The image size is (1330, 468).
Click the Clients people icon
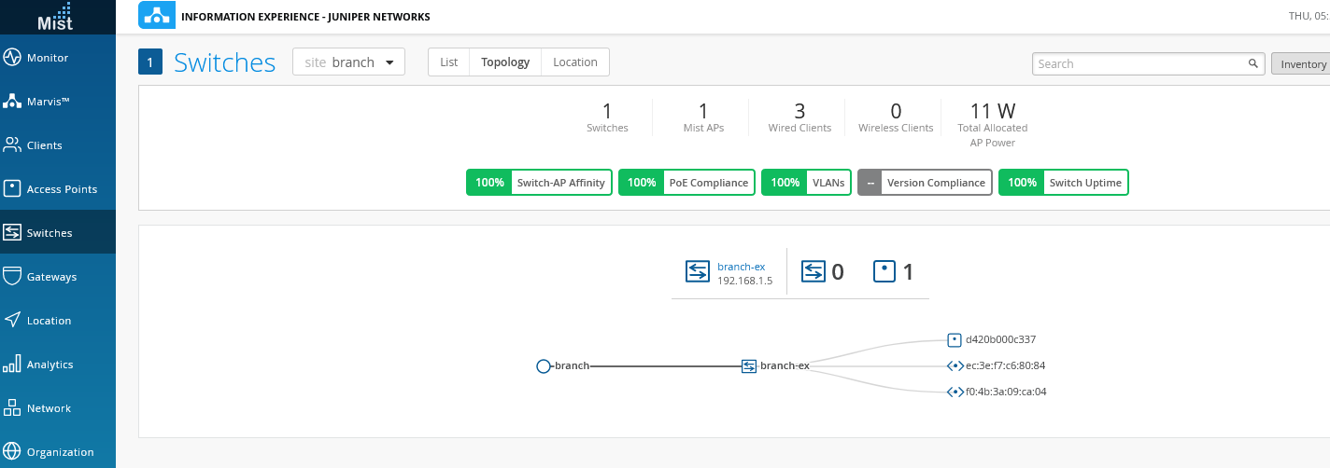[12, 145]
